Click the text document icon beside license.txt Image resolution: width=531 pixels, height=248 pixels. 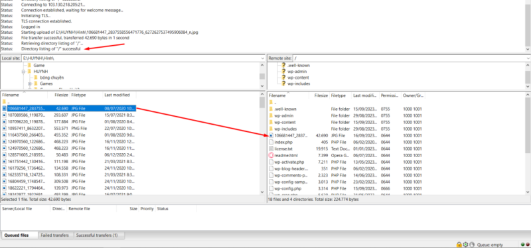271,149
